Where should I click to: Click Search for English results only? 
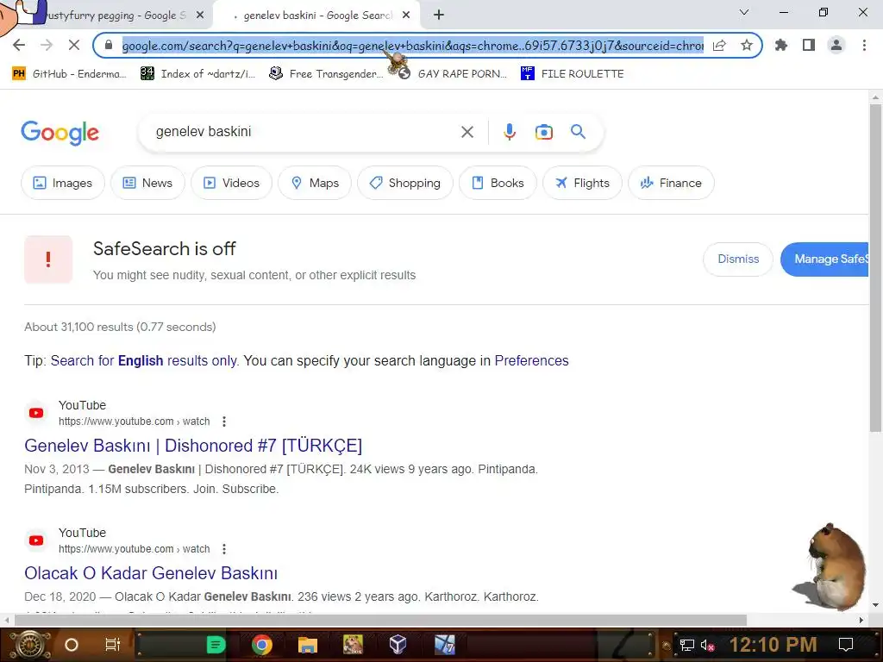tap(144, 360)
